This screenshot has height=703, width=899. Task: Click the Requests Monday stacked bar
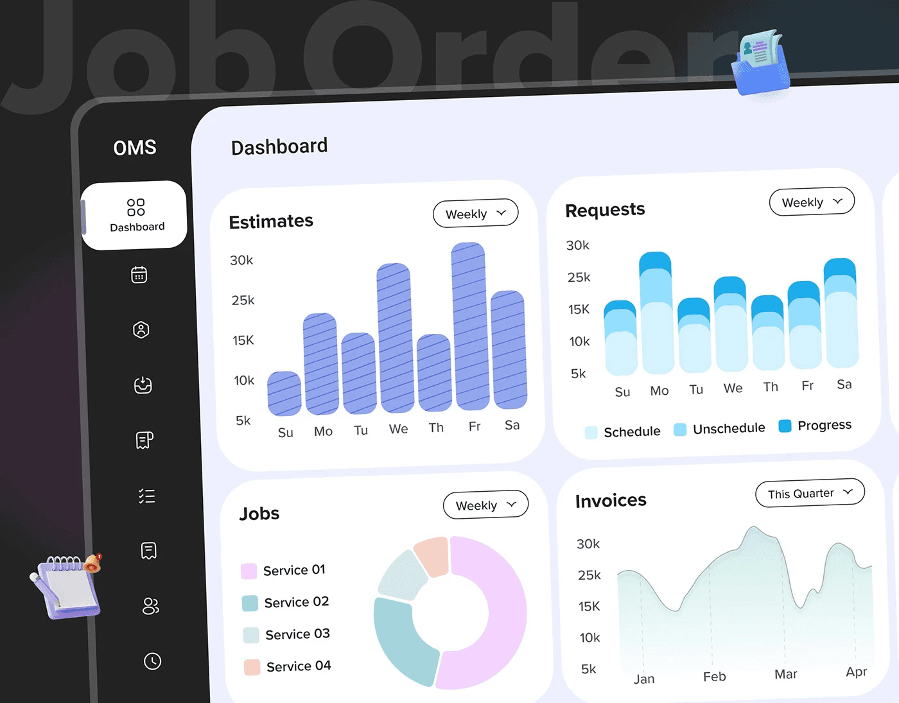tap(657, 313)
